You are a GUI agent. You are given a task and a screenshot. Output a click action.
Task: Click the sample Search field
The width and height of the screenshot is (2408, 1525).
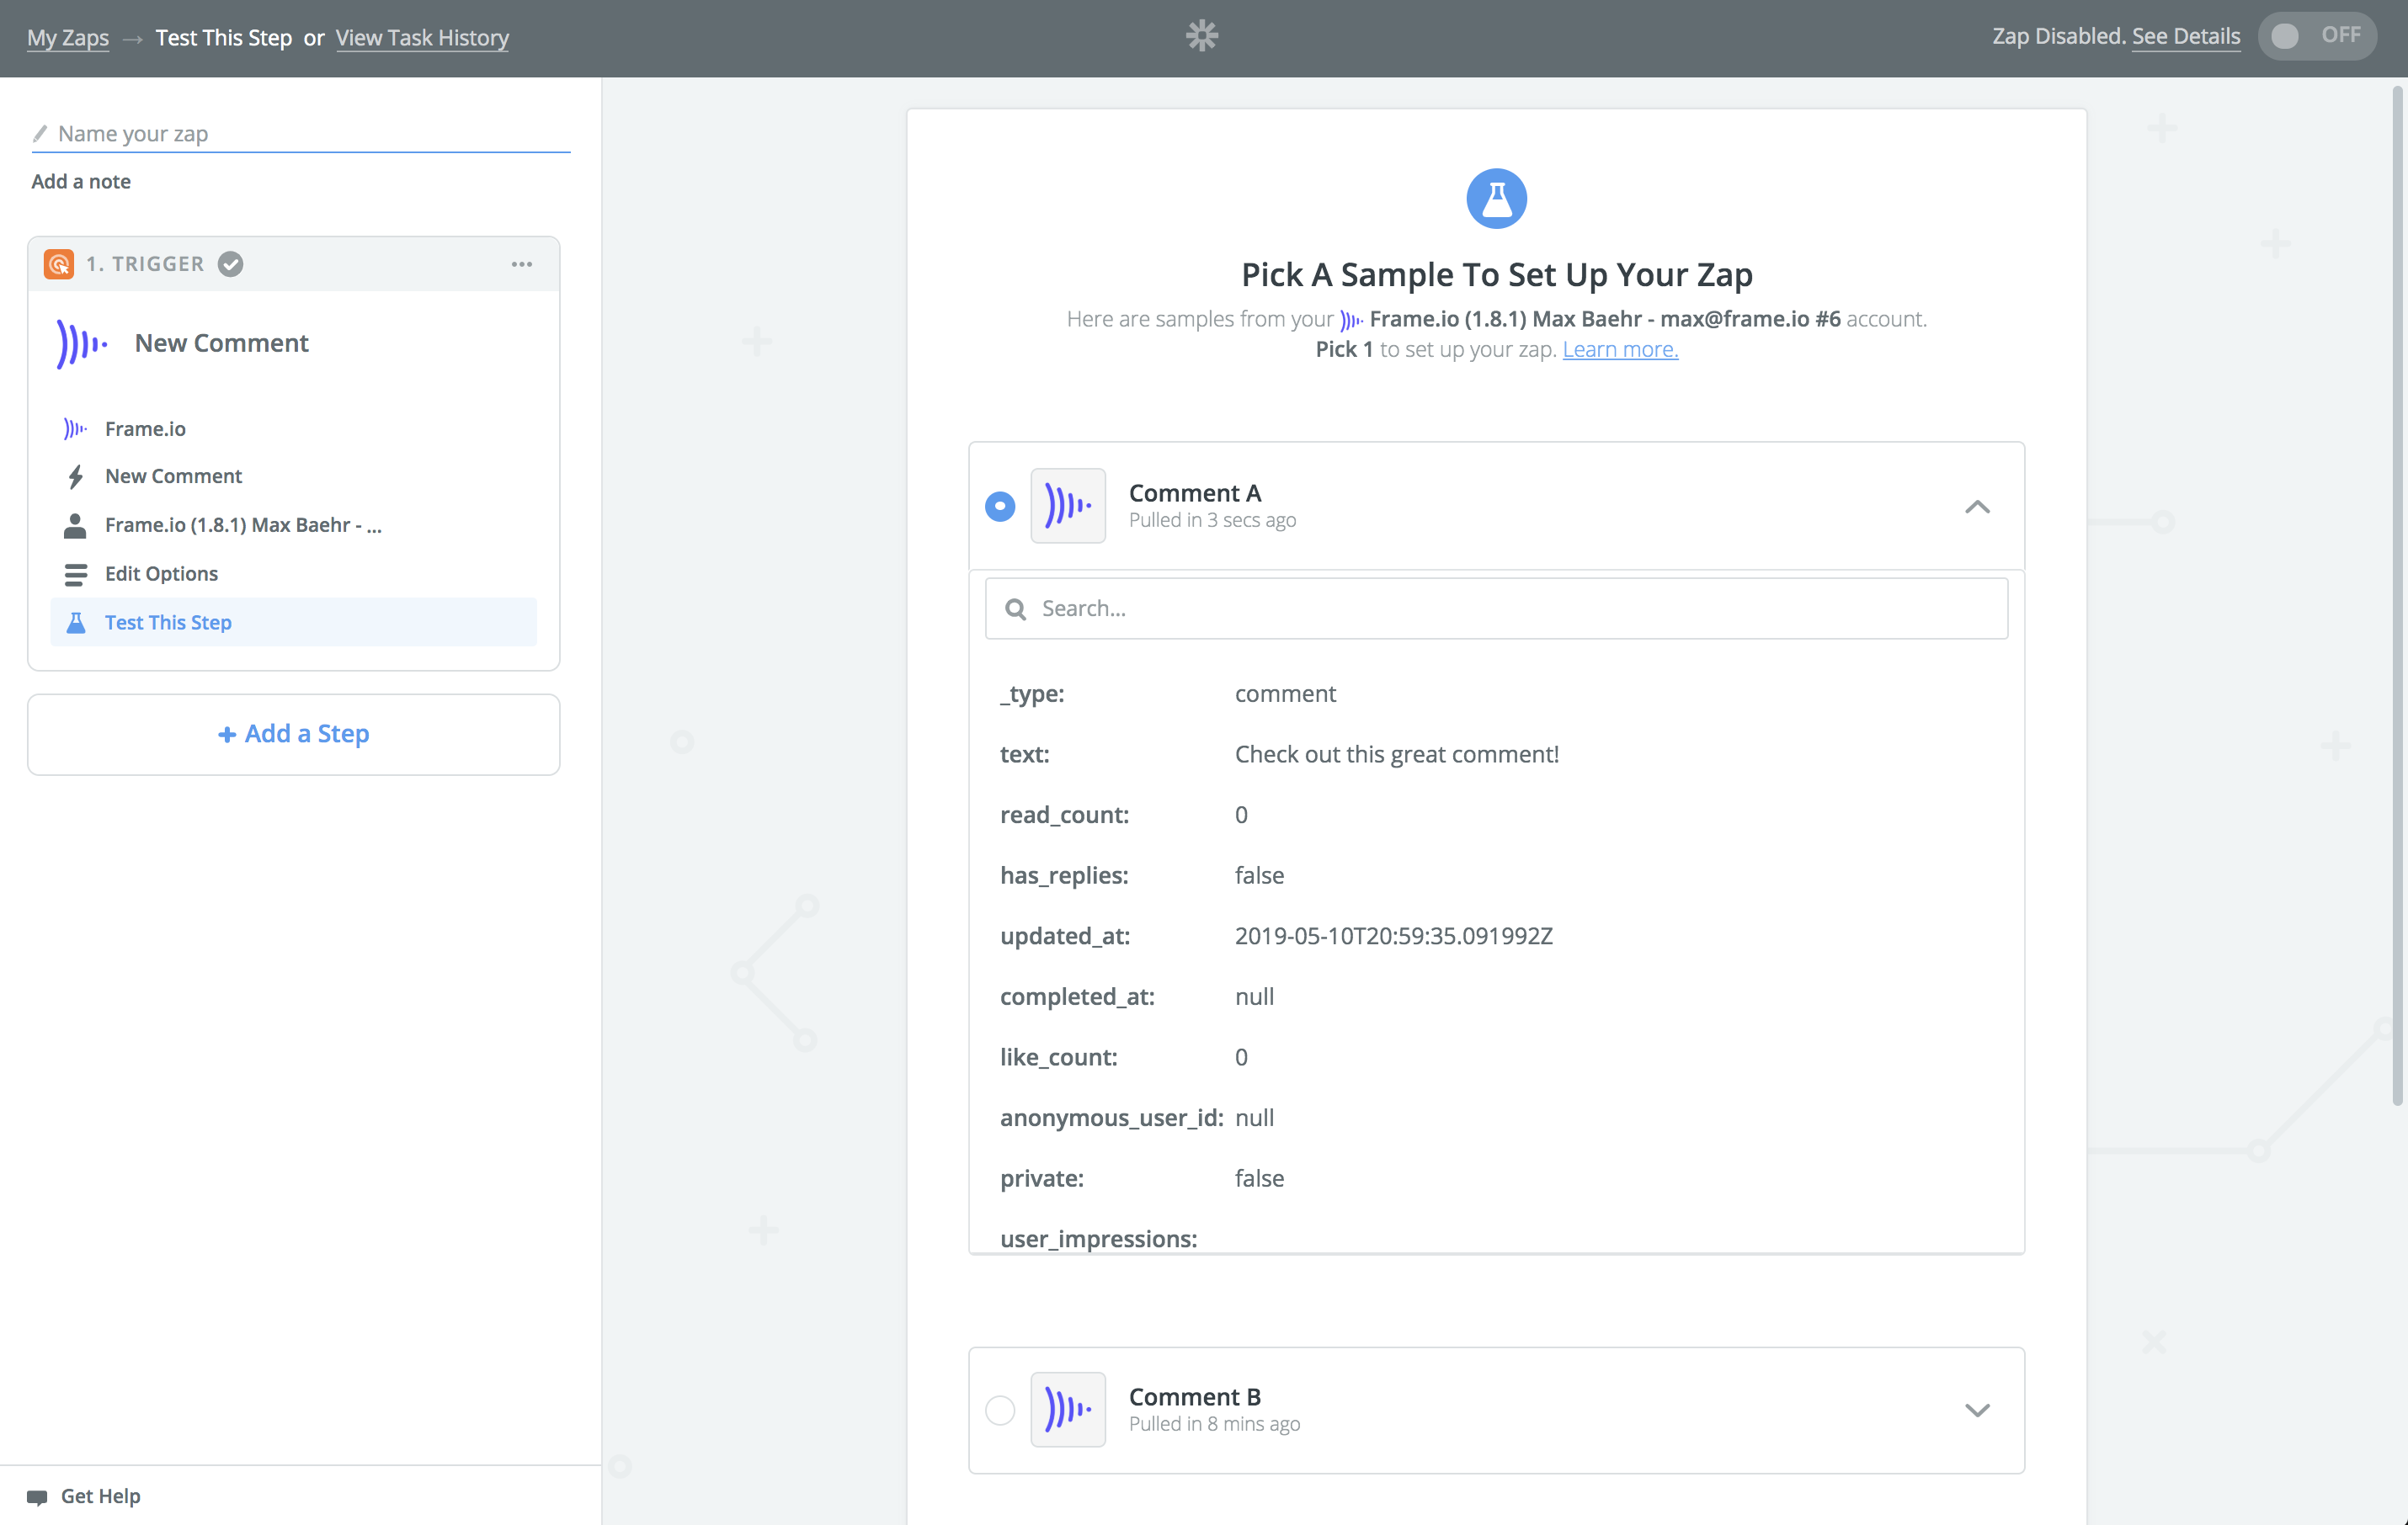point(1496,608)
